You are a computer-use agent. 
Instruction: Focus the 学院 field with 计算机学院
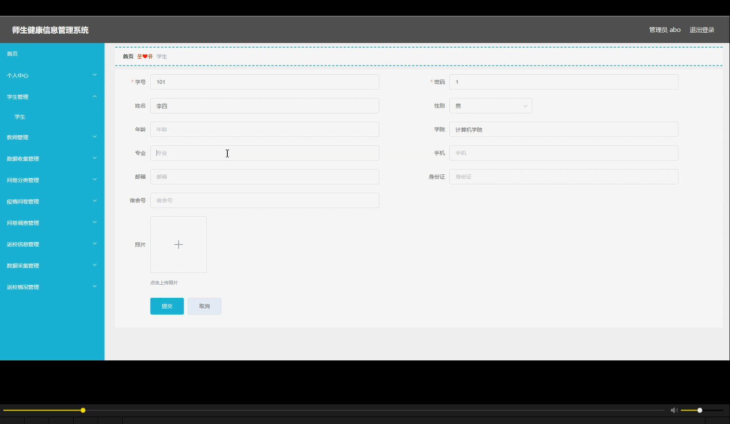pyautogui.click(x=563, y=129)
